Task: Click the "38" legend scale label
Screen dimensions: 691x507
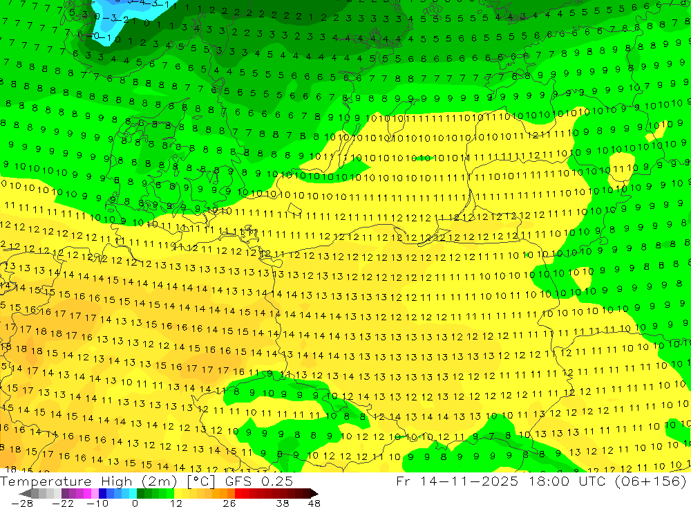Action: click(283, 503)
